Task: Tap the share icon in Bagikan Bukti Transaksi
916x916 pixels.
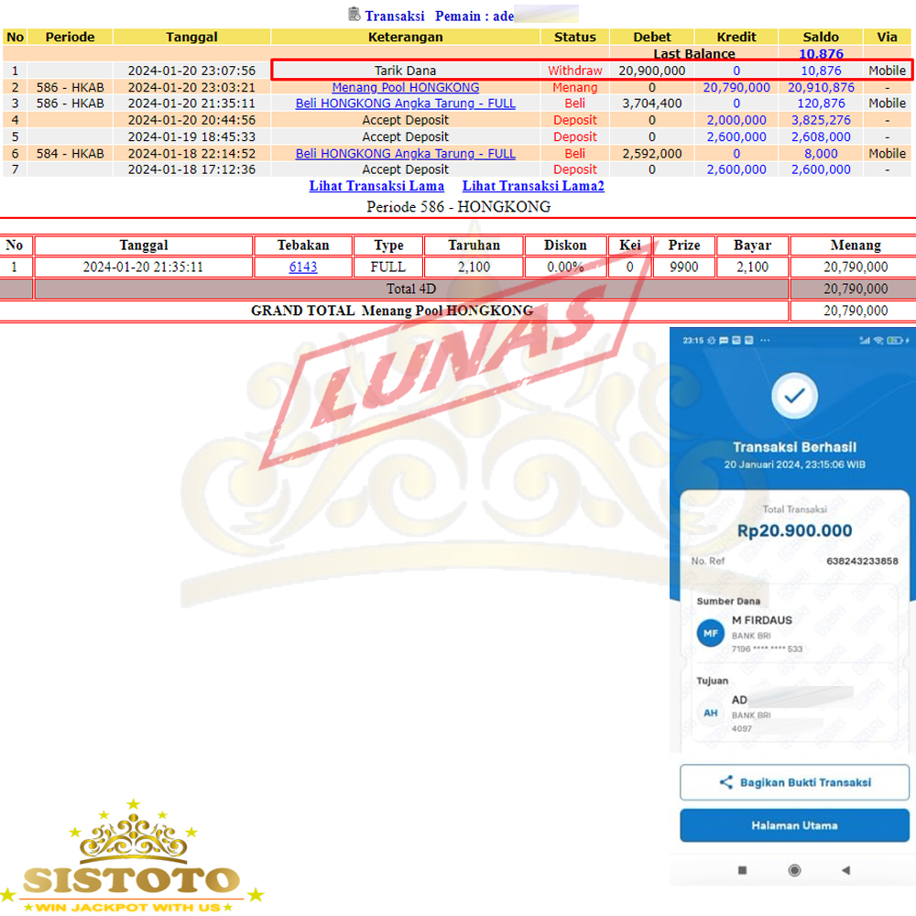Action: [x=725, y=782]
